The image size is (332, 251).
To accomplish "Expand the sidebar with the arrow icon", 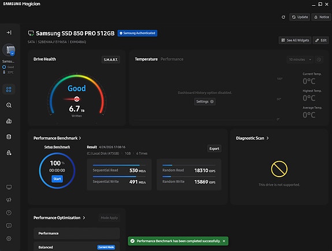I will point(9,32).
